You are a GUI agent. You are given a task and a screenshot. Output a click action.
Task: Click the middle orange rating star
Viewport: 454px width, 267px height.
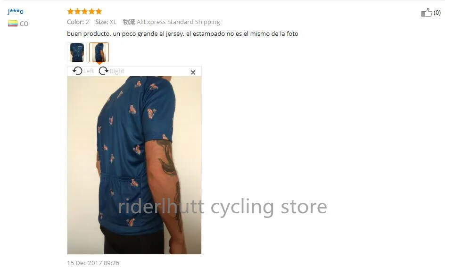coord(84,11)
